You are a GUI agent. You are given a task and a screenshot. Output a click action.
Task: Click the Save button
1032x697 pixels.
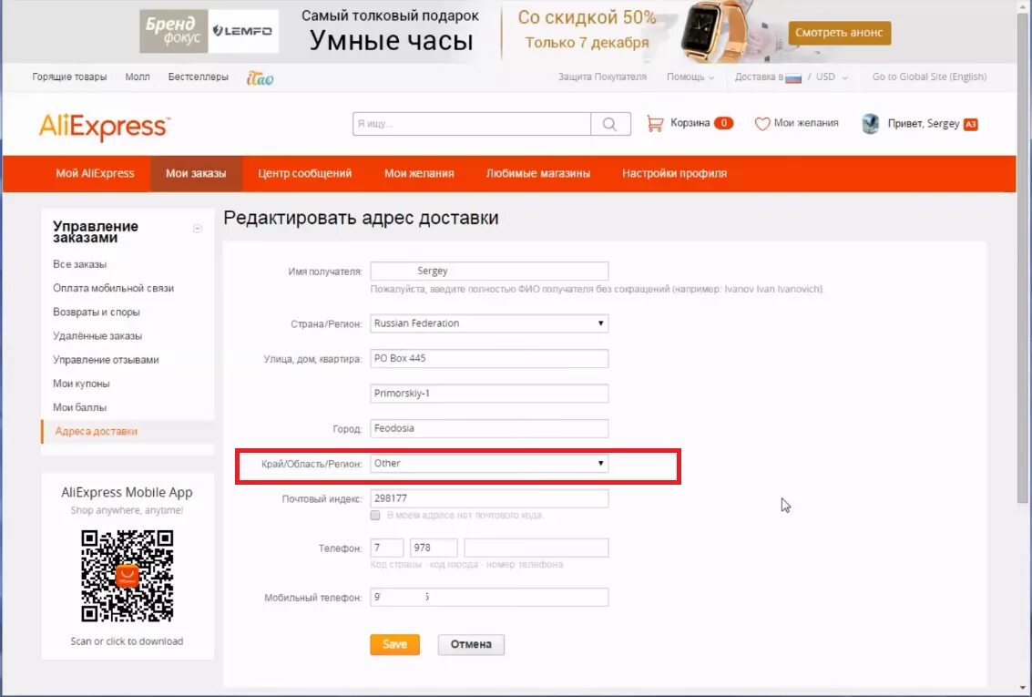point(394,644)
